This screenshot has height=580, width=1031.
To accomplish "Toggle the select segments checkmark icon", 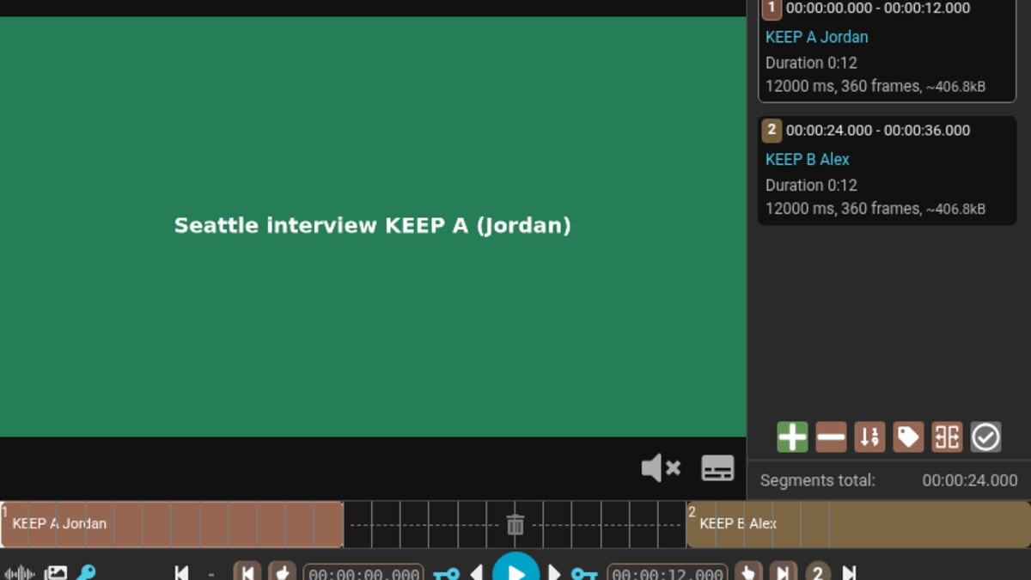I will [x=985, y=437].
